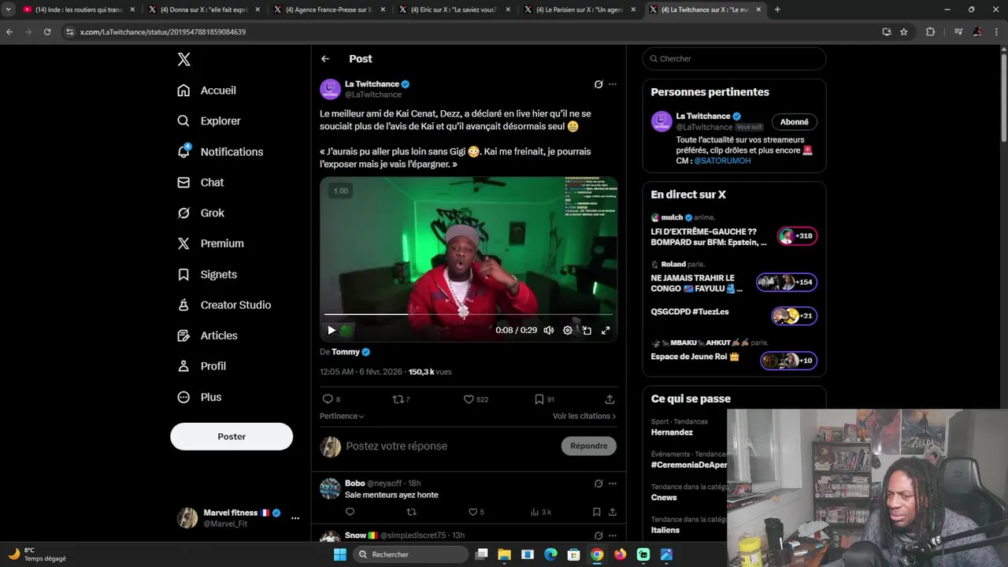Play the video
The height and width of the screenshot is (567, 1008).
click(332, 331)
